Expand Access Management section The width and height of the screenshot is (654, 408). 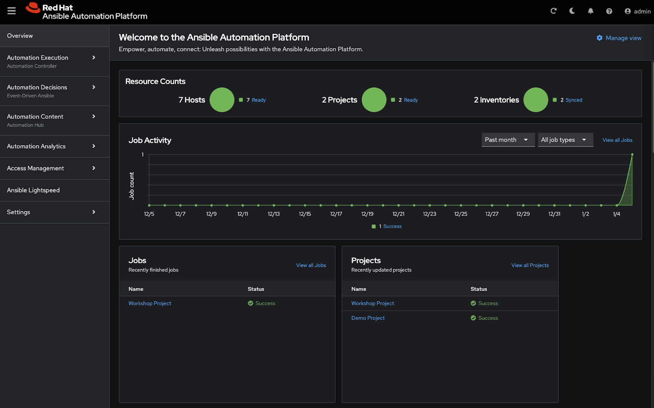[55, 169]
